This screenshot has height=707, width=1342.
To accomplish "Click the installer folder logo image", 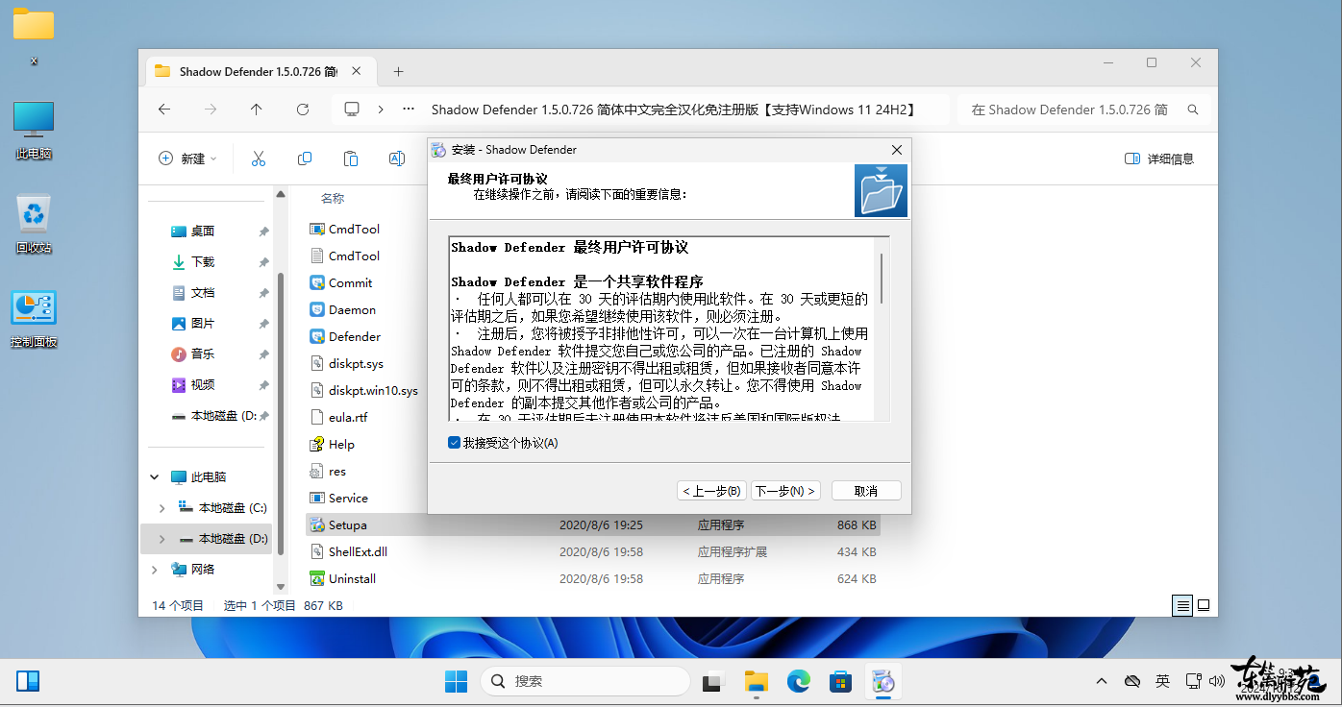I will pyautogui.click(x=881, y=190).
